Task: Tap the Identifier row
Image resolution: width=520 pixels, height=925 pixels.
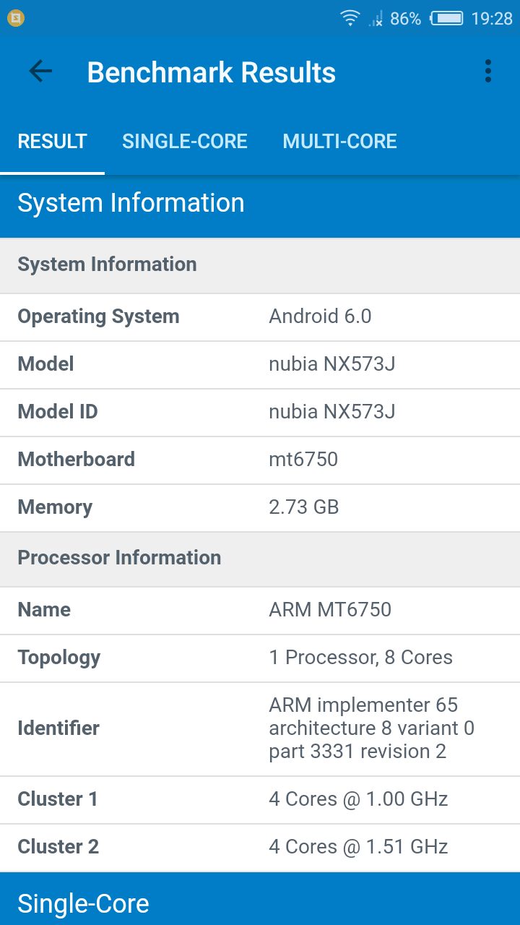Action: 260,728
